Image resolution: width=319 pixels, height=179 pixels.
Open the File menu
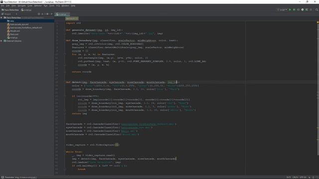(x=2, y=5)
